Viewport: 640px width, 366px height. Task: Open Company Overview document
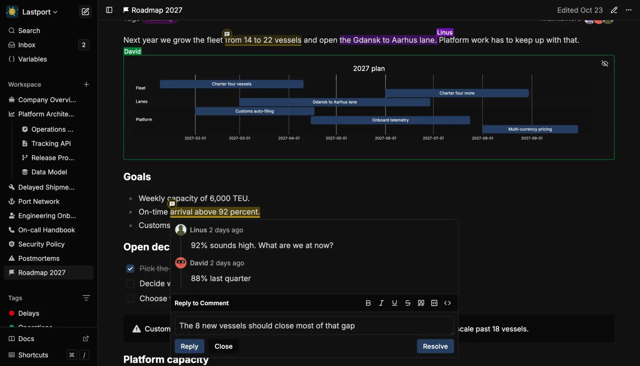(x=48, y=100)
